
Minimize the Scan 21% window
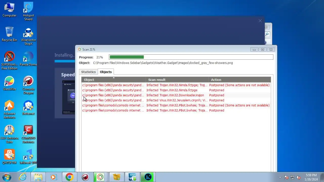point(254,50)
